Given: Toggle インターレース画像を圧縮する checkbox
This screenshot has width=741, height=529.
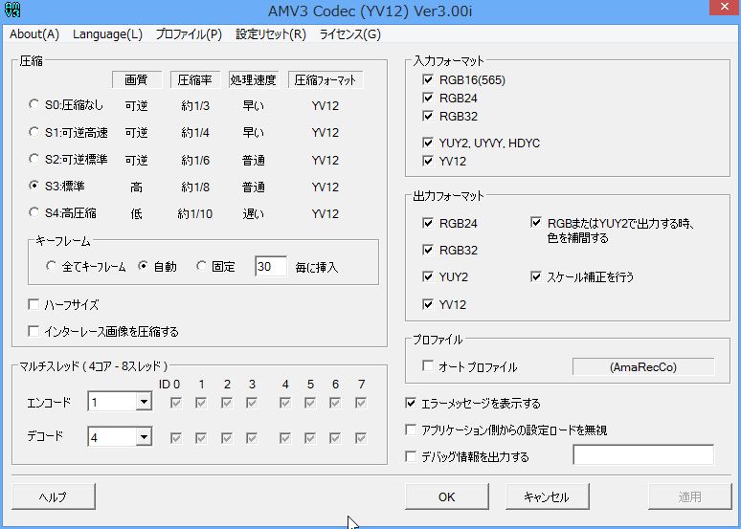Looking at the screenshot, I should click(x=34, y=331).
